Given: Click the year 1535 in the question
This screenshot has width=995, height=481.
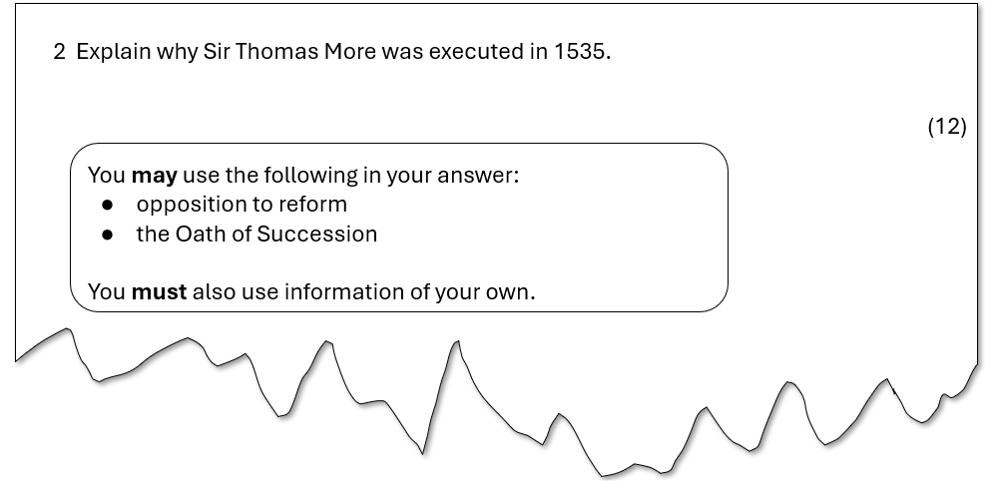Looking at the screenshot, I should click(x=580, y=52).
